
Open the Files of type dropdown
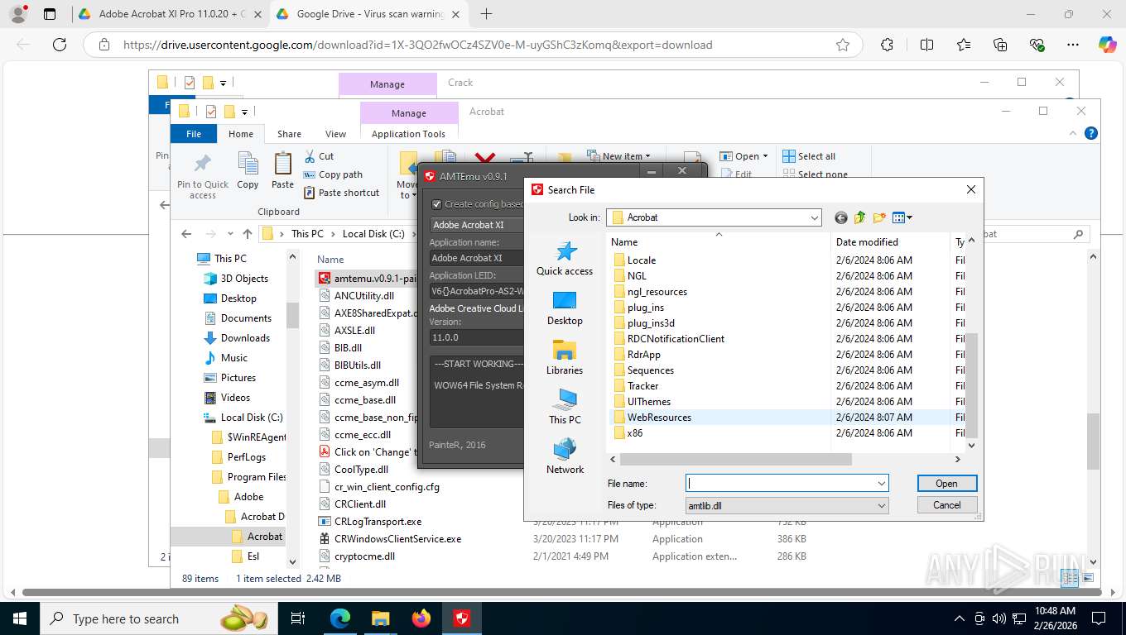pyautogui.click(x=882, y=505)
